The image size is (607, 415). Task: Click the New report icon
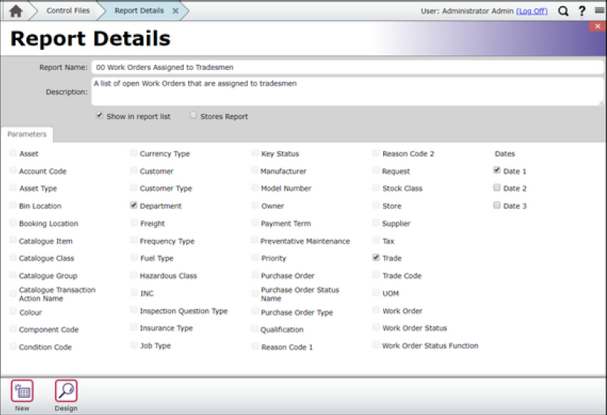point(22,391)
